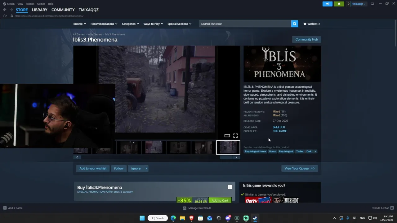The height and width of the screenshot is (223, 397).
Task: Enter fullscreen on the video player
Action: pyautogui.click(x=235, y=136)
